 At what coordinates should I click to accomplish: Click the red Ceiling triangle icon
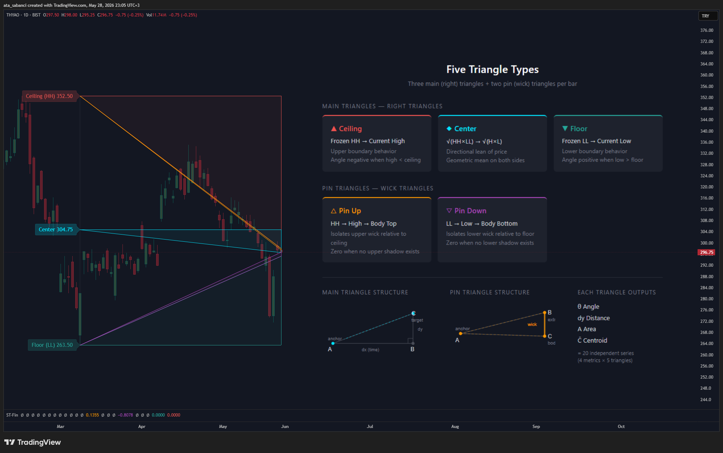334,129
